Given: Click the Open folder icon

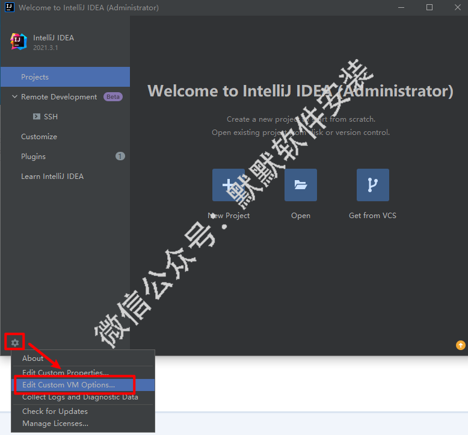Looking at the screenshot, I should 301,185.
